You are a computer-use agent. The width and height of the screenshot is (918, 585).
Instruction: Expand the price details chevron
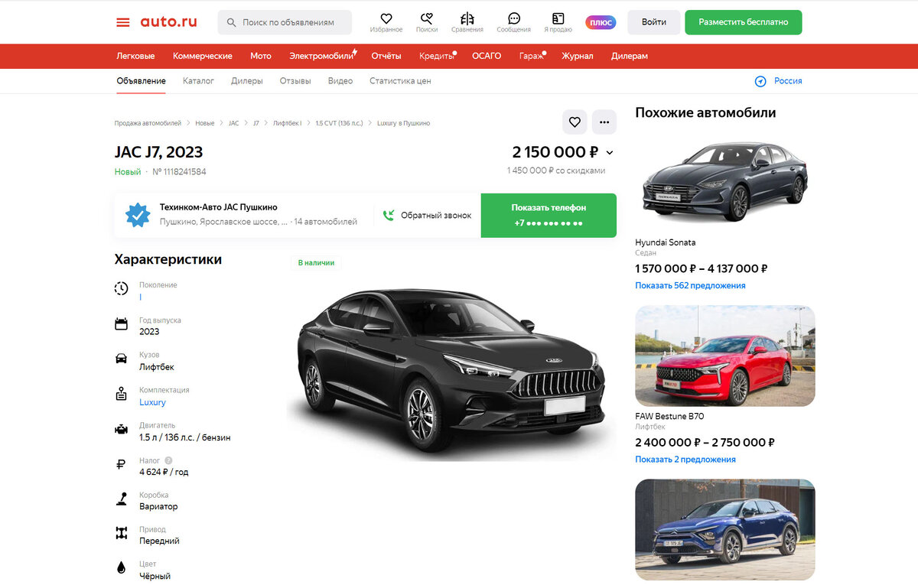click(x=609, y=153)
